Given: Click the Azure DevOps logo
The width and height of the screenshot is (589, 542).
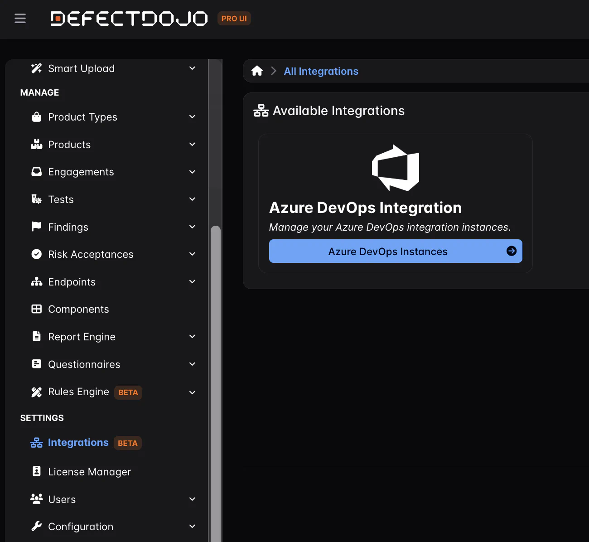Looking at the screenshot, I should (396, 168).
